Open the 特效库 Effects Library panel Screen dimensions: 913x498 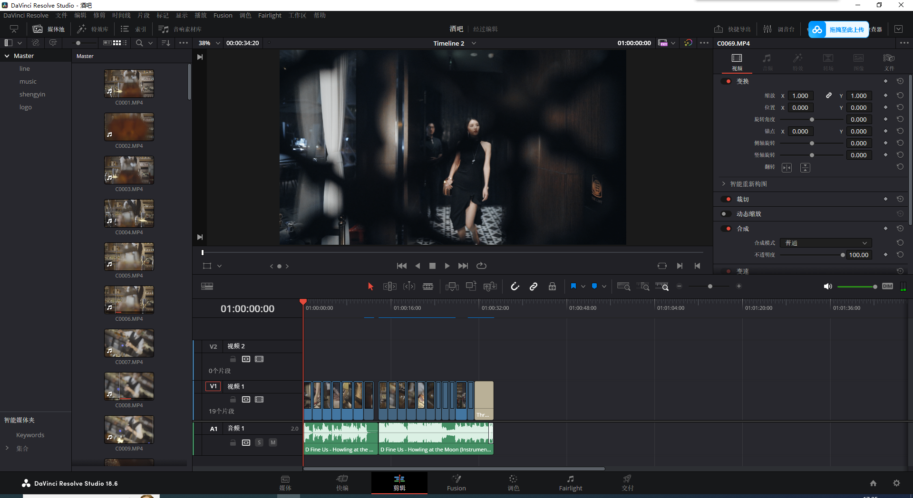[x=93, y=29]
